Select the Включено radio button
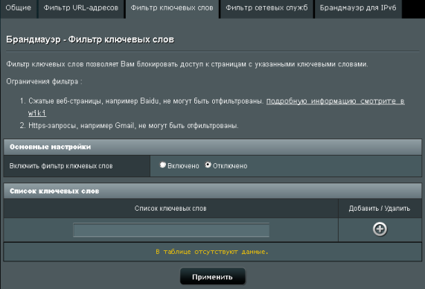 [x=162, y=165]
